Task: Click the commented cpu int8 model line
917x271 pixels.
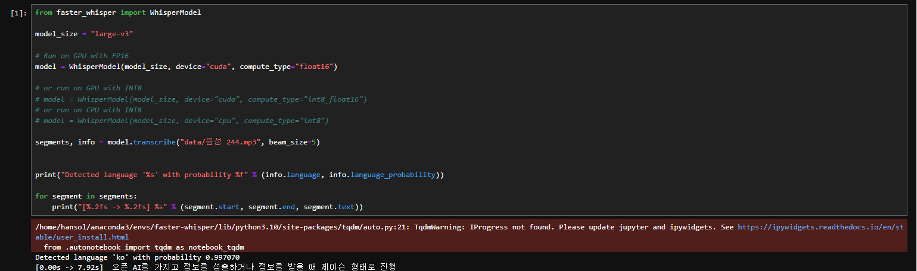Action: click(182, 121)
